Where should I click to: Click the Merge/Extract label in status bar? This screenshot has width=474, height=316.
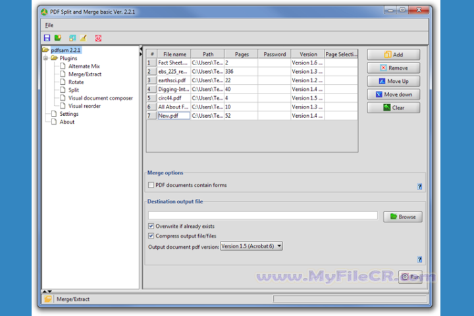tap(73, 299)
